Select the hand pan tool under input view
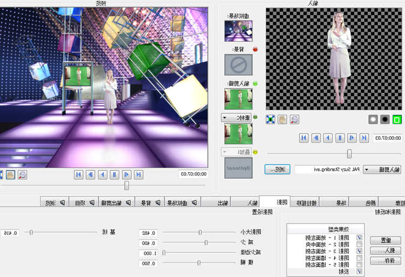The width and height of the screenshot is (405, 277). 282,119
